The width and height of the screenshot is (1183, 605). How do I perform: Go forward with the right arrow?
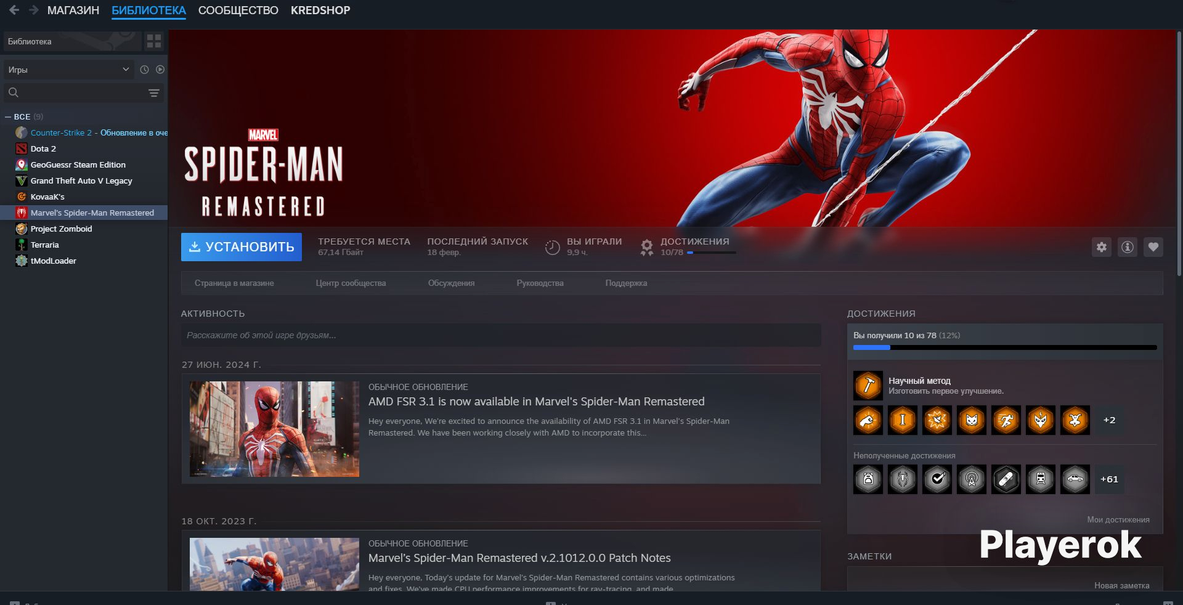34,10
